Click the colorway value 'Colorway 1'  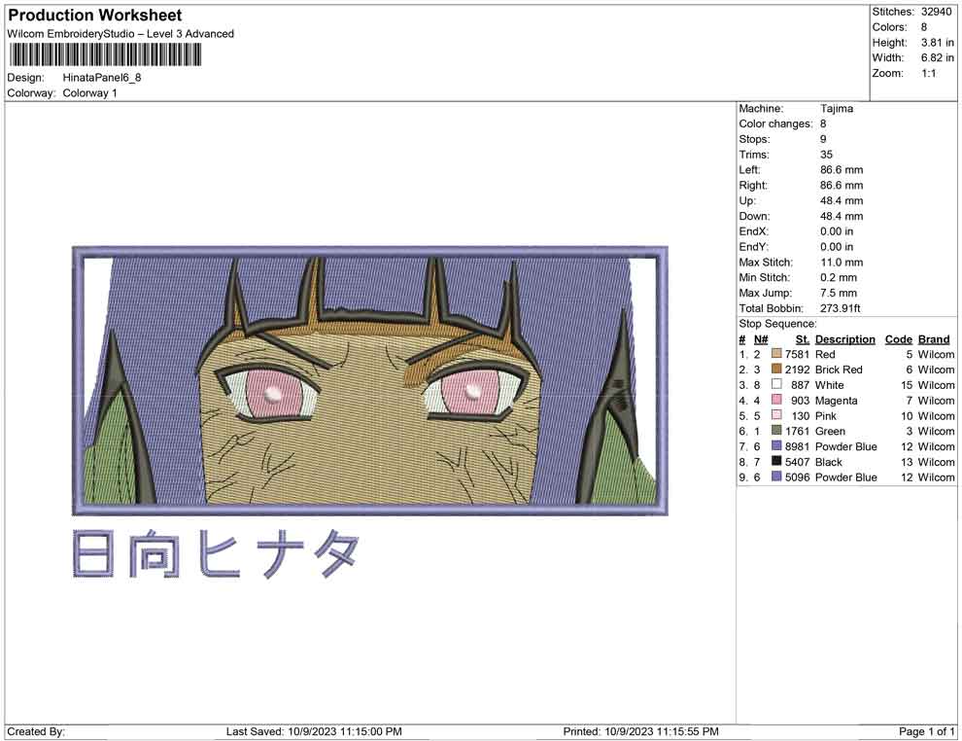[x=89, y=93]
